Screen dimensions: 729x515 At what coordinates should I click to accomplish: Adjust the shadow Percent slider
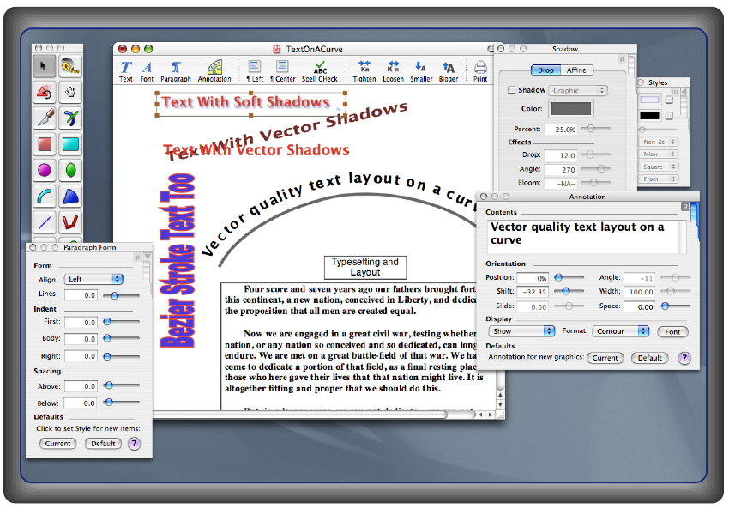595,129
